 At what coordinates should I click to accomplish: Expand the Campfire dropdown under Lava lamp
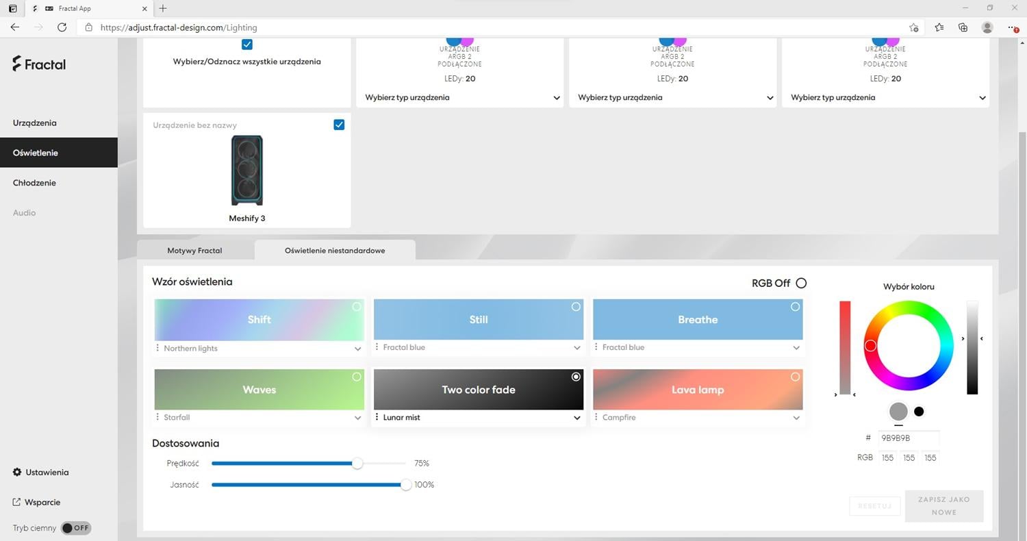click(x=796, y=418)
